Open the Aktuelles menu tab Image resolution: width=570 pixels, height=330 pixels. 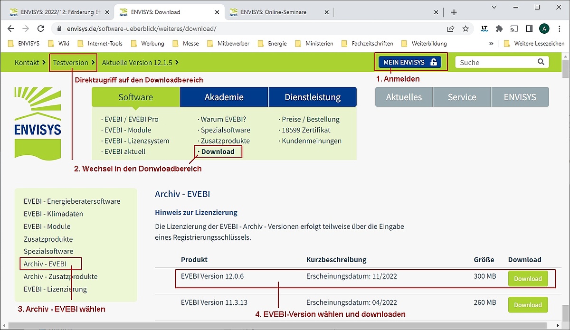click(x=404, y=97)
